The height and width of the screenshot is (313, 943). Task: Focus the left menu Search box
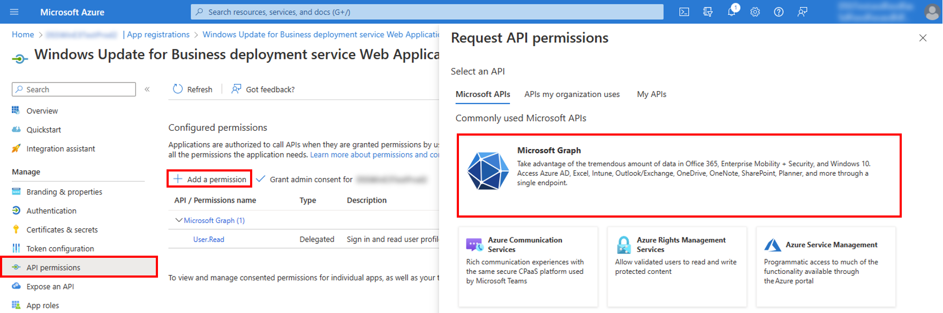click(74, 90)
